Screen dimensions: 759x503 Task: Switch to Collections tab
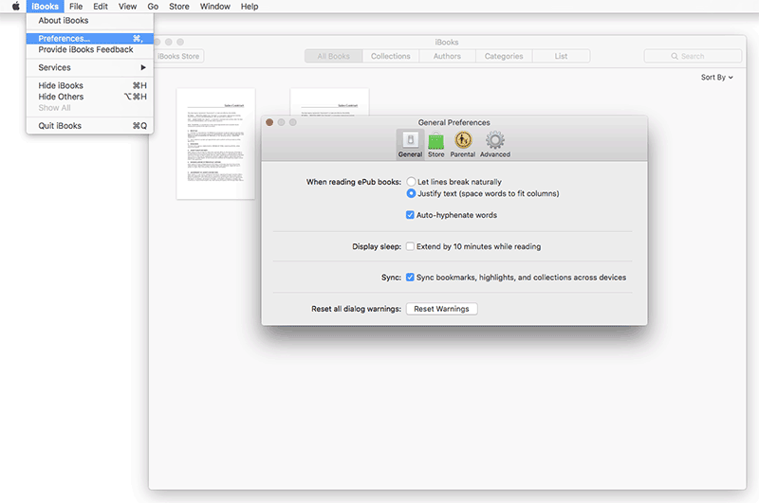click(391, 56)
